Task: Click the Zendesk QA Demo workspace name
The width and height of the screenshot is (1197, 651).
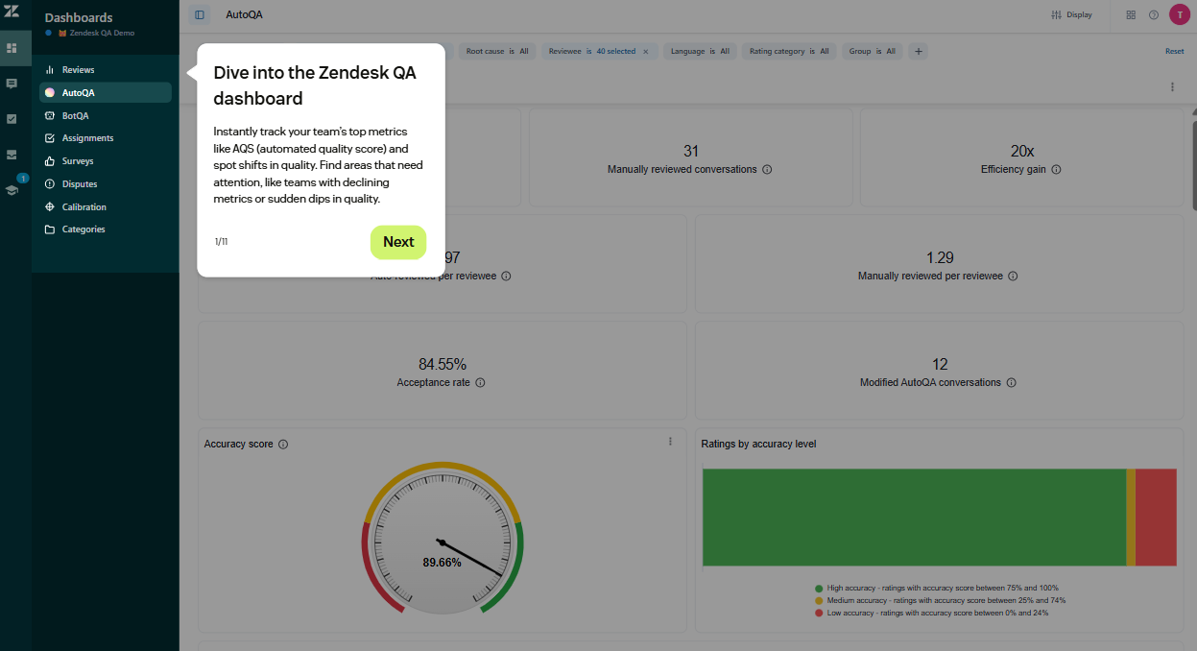Action: coord(102,33)
